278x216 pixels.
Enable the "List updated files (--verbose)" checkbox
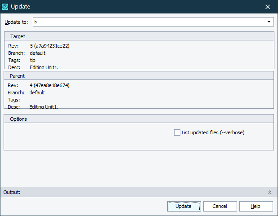(x=177, y=132)
